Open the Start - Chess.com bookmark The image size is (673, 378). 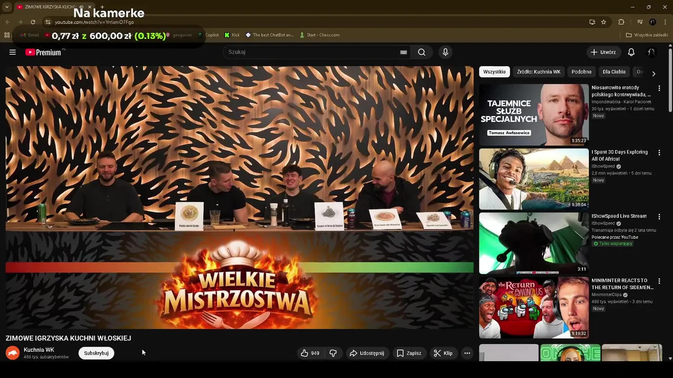tap(320, 35)
